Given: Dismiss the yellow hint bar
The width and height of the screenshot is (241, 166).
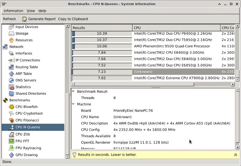Looking at the screenshot, I should 235,155.
